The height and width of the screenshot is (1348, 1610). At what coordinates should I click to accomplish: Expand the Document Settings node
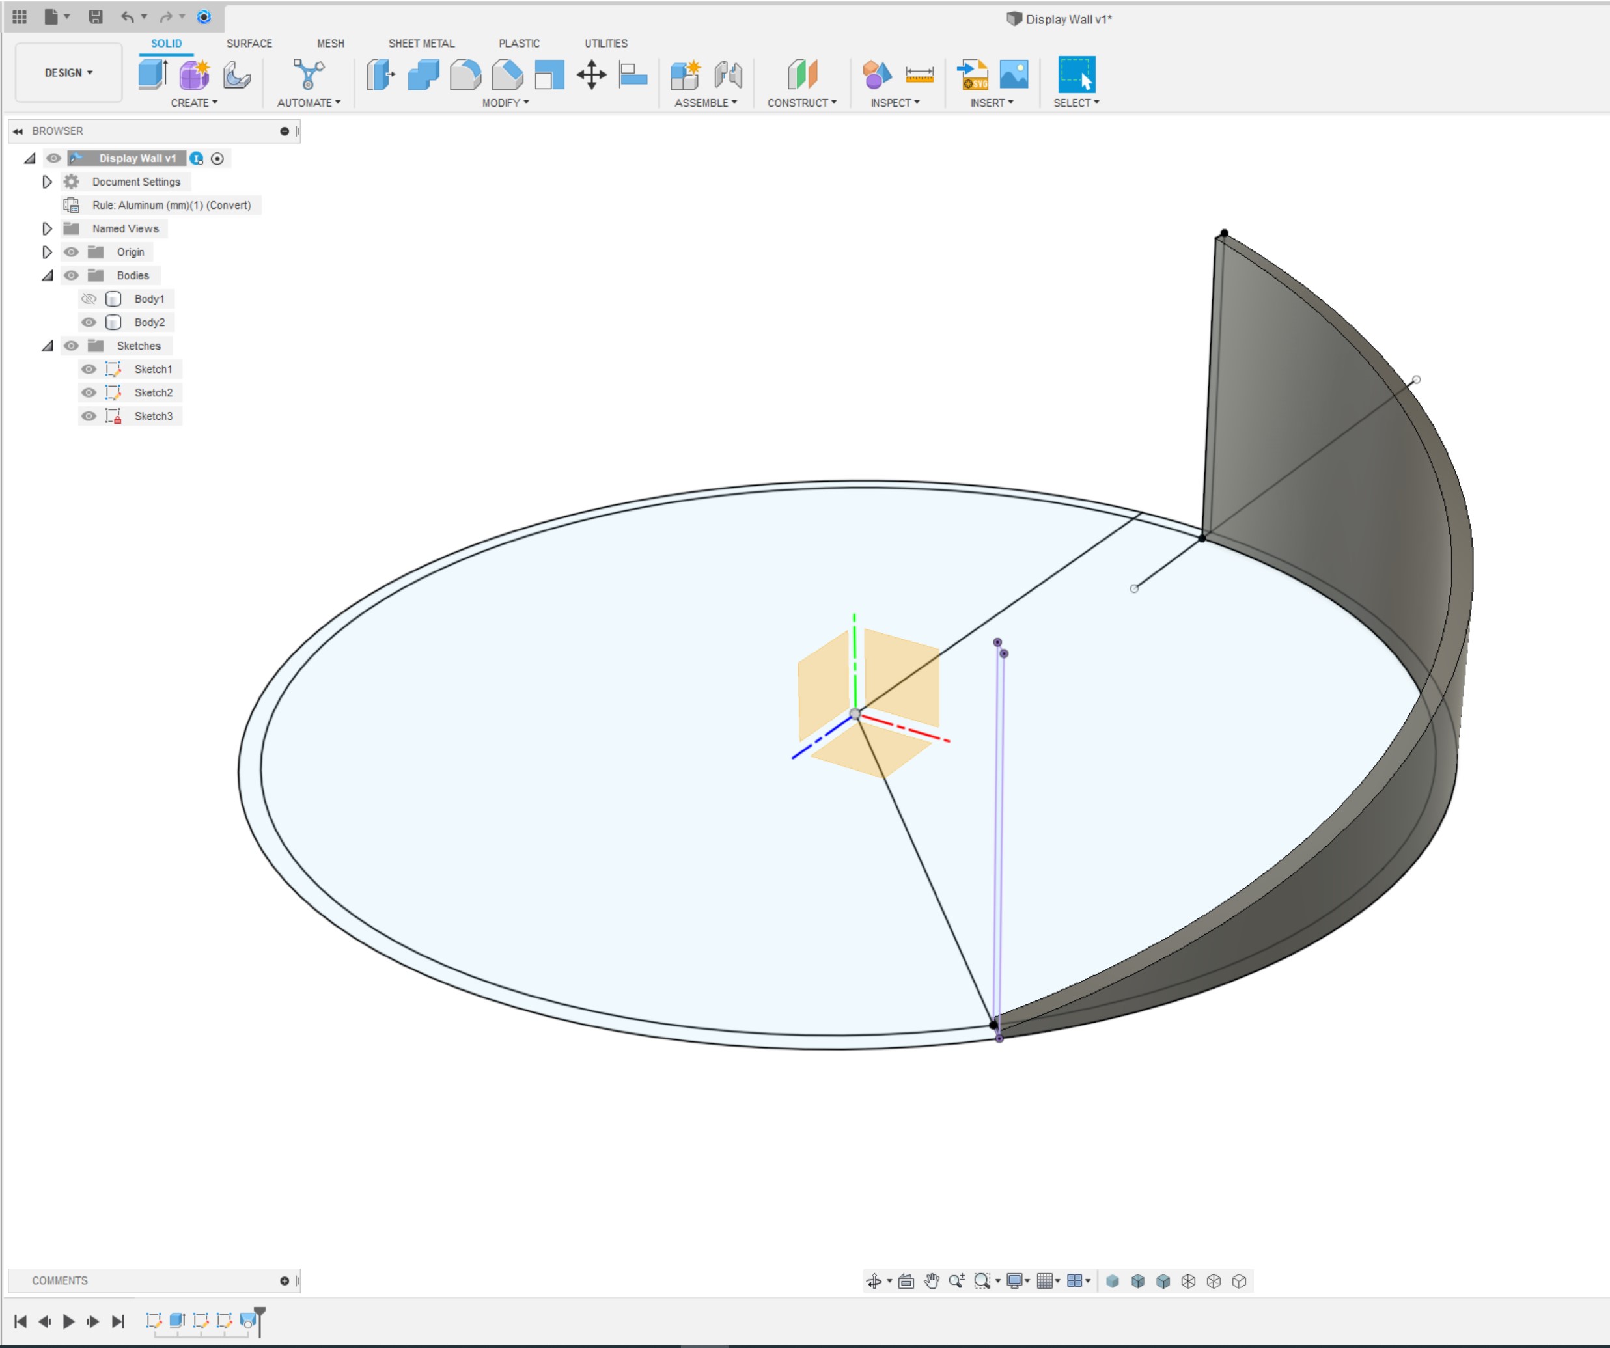click(47, 182)
